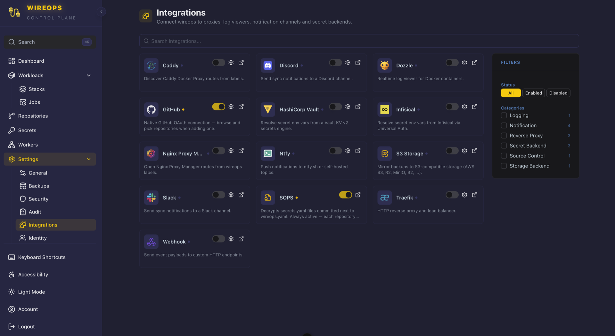Check the Secret Backend category filter
Image resolution: width=615 pixels, height=336 pixels.
click(504, 146)
